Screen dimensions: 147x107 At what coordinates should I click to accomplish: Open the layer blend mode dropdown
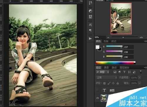(x=106, y=78)
